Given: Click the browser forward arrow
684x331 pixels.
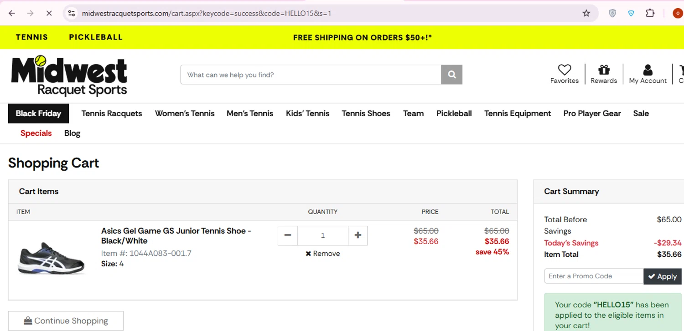Looking at the screenshot, I should (31, 13).
